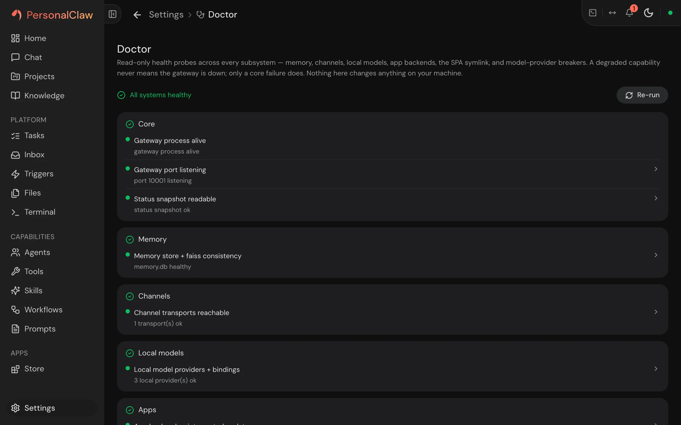Click the Settings gear icon in the sidebar
681x425 pixels.
point(15,408)
